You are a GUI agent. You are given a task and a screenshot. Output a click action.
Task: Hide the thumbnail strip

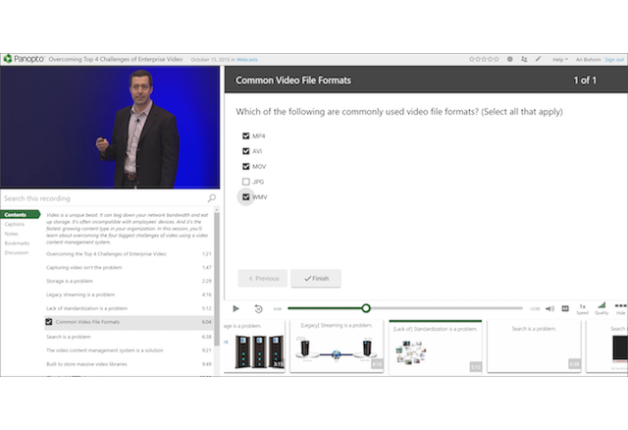pos(620,309)
